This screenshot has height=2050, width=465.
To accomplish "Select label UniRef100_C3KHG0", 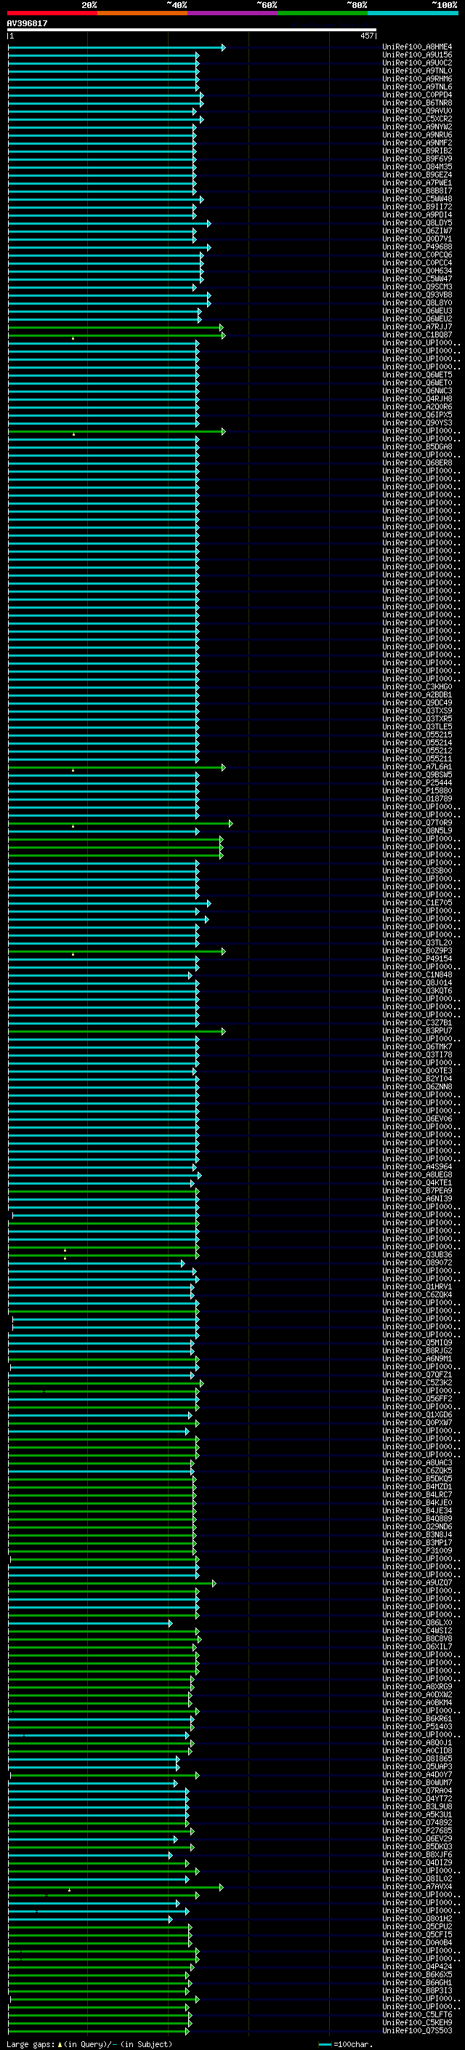I will tap(416, 686).
